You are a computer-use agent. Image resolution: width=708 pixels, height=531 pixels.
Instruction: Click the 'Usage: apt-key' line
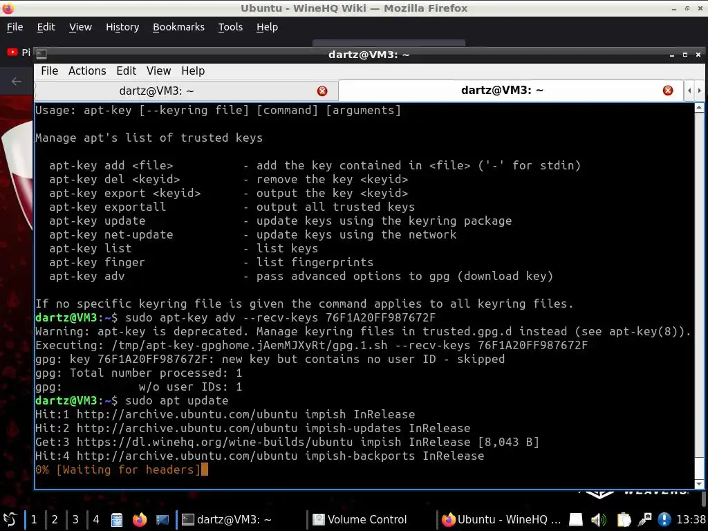(x=218, y=110)
